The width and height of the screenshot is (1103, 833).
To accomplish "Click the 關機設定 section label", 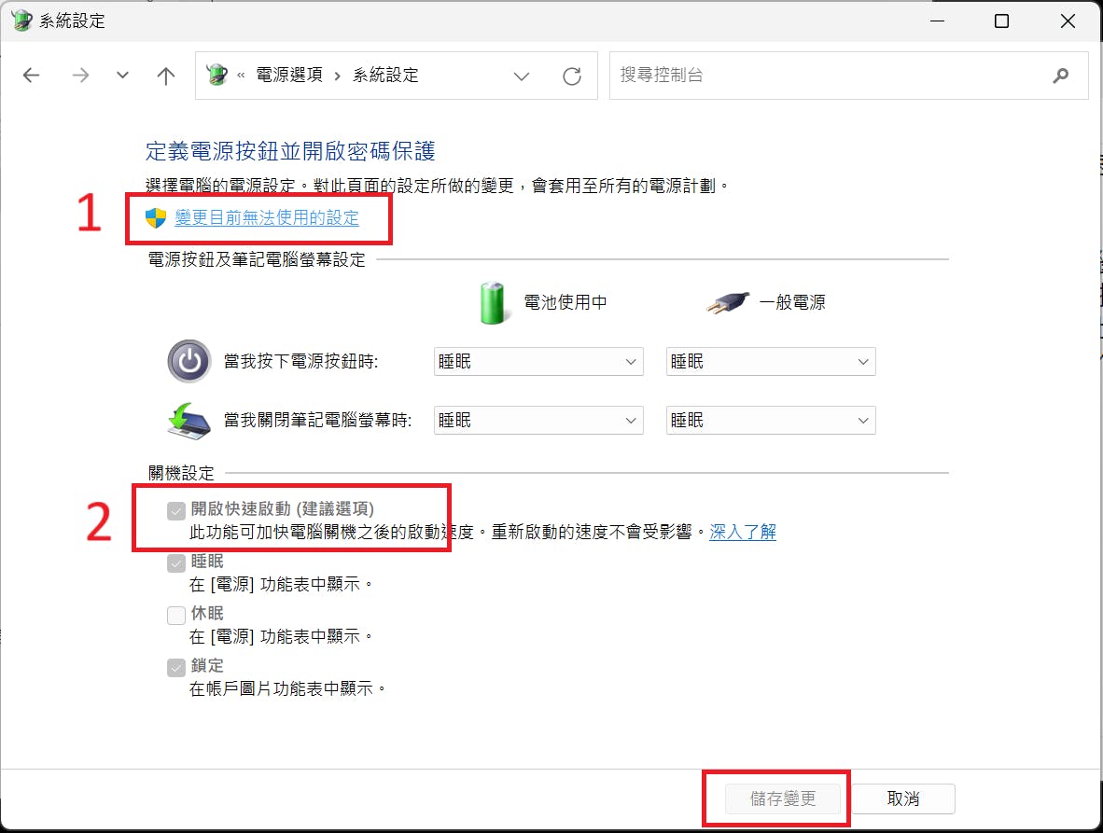I will (181, 473).
